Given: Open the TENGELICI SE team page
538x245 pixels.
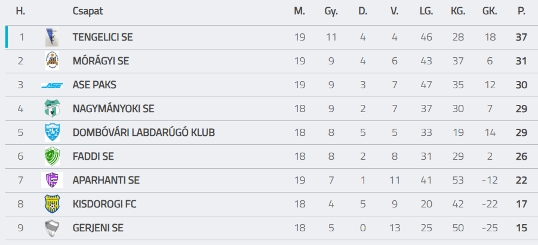Looking at the screenshot, I should point(103,37).
